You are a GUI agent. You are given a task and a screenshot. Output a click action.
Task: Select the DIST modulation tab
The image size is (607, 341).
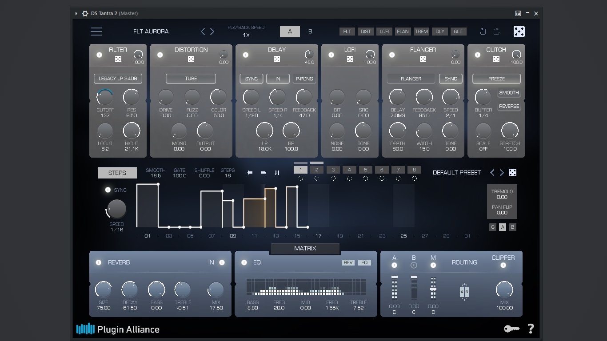pos(366,32)
